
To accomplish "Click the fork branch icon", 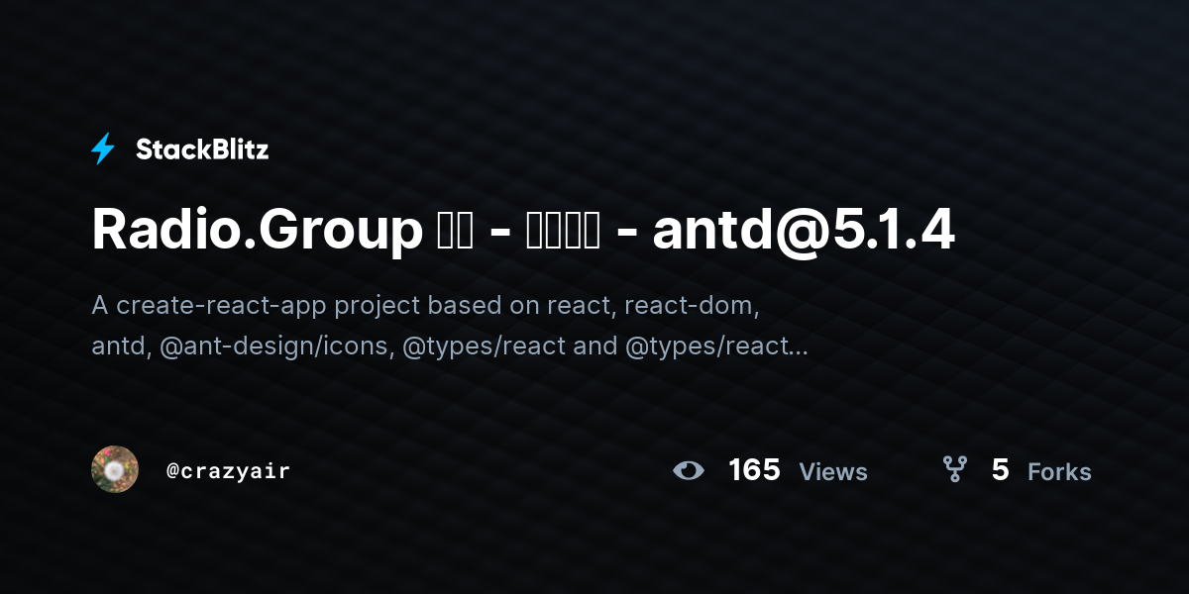I will [954, 469].
